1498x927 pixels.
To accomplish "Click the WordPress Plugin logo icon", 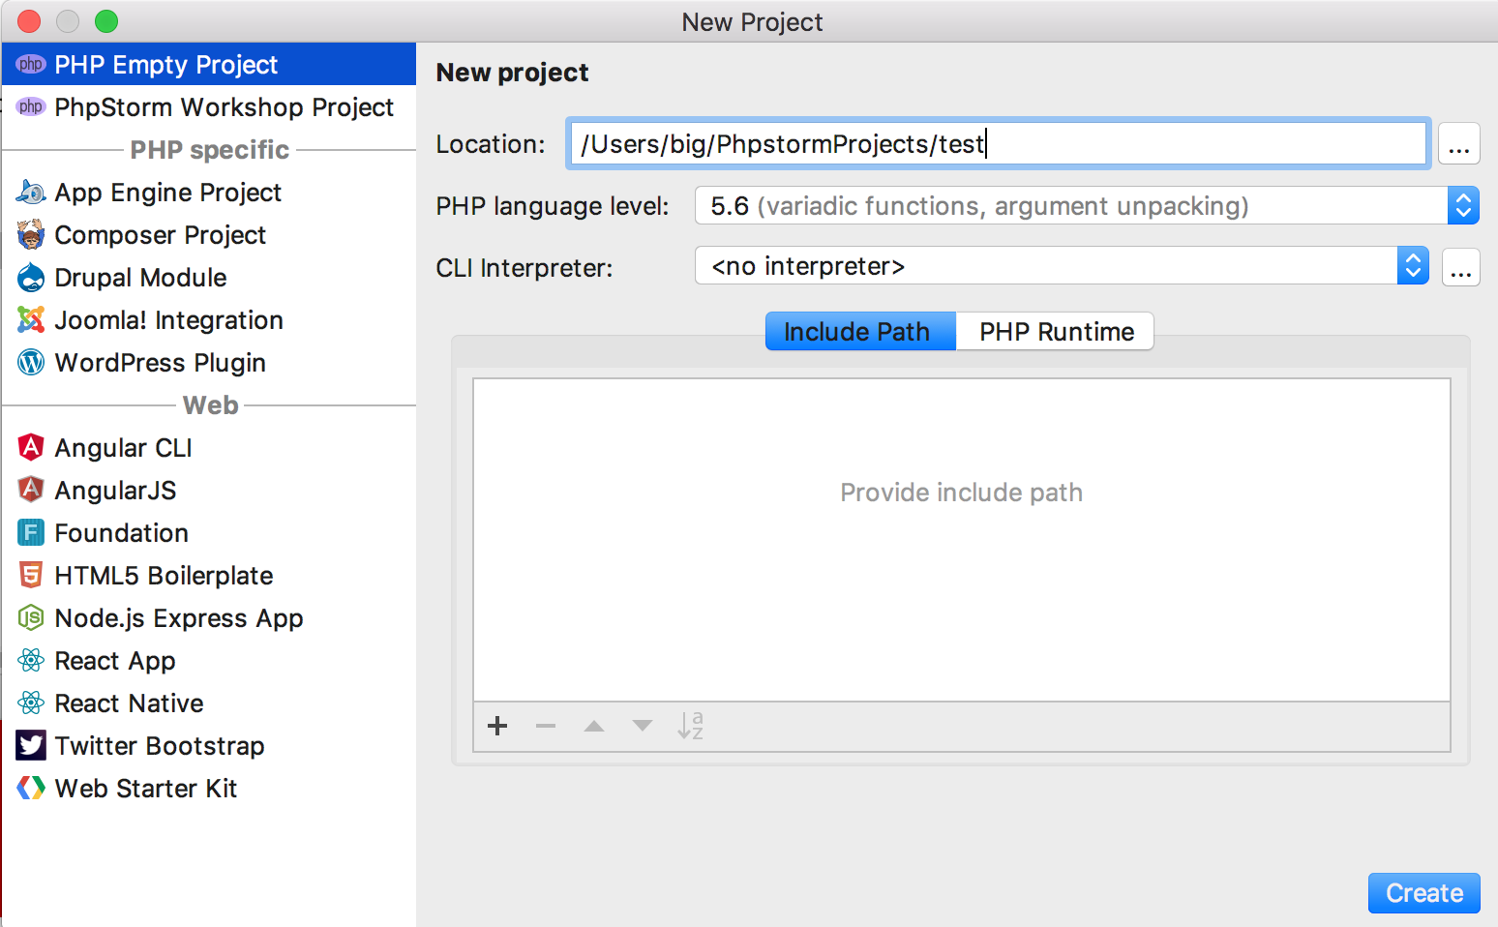I will point(31,362).
